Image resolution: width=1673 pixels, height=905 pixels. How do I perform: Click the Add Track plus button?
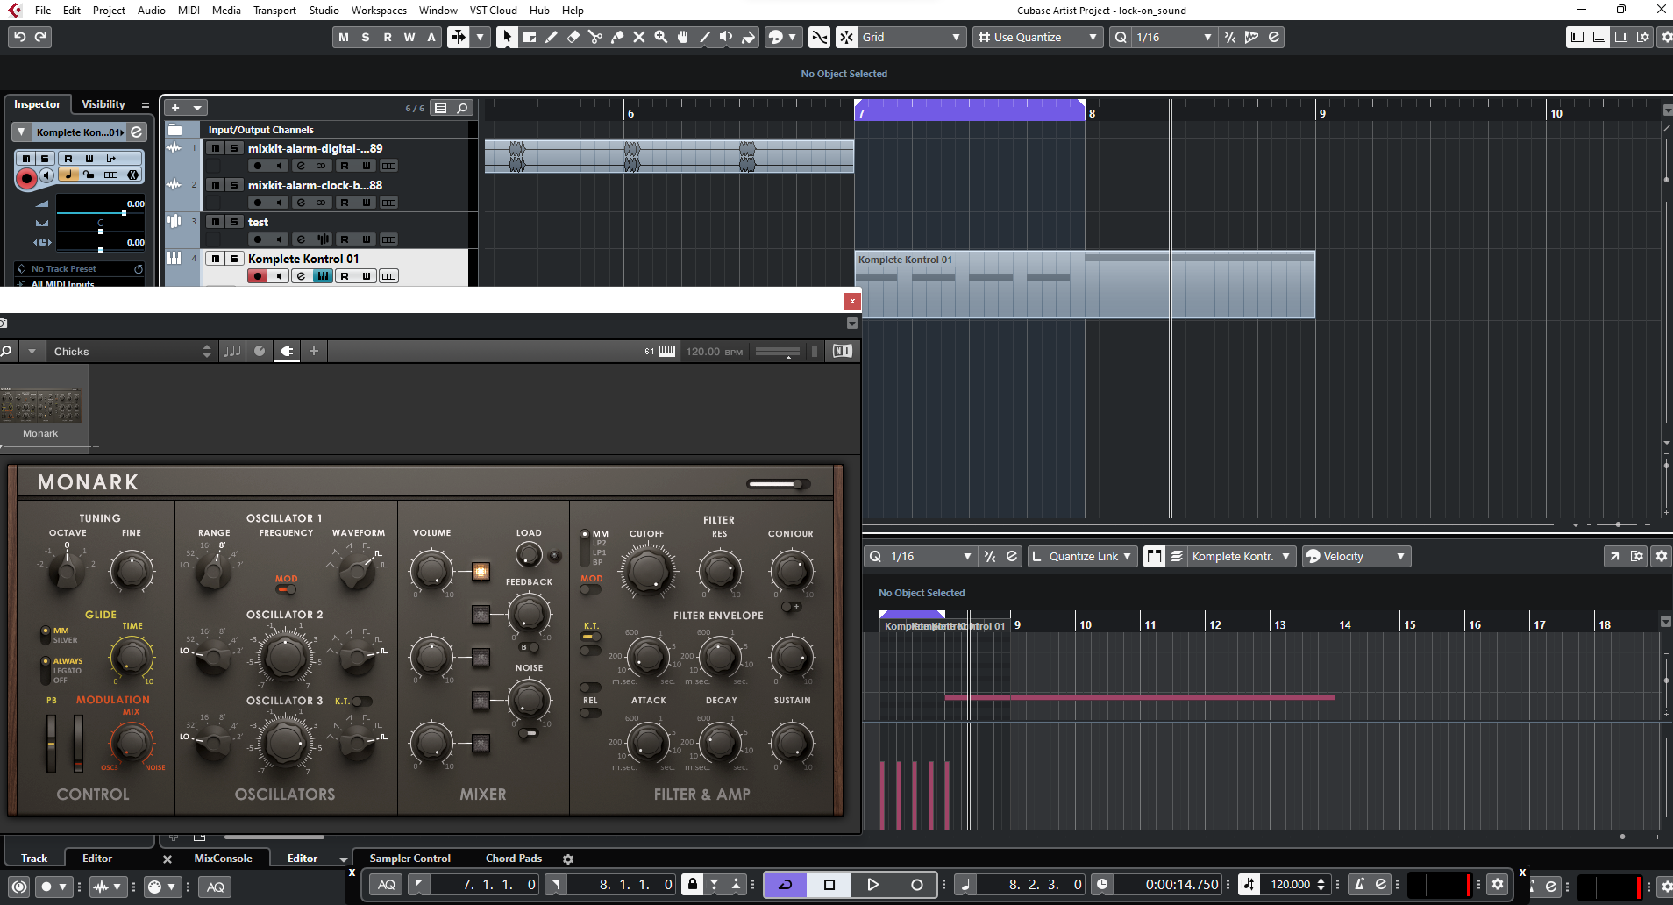175,108
